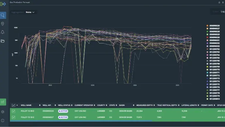This screenshot has width=225, height=127.
Task: Click the collapse icon at top right
Action: [x=223, y=2]
